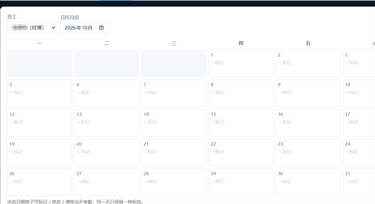Add a mark on October 22
Screen dimensions: 375x204
click(218, 152)
